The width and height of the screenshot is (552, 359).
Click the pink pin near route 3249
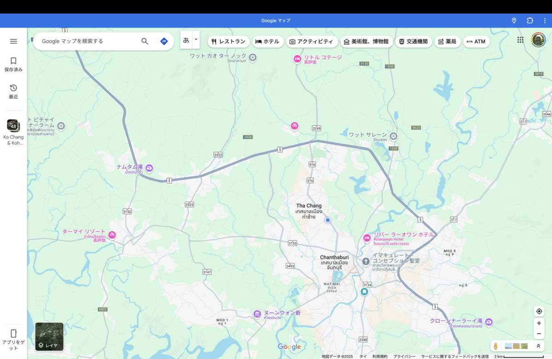tap(294, 126)
